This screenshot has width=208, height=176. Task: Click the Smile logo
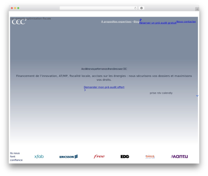click(x=150, y=156)
